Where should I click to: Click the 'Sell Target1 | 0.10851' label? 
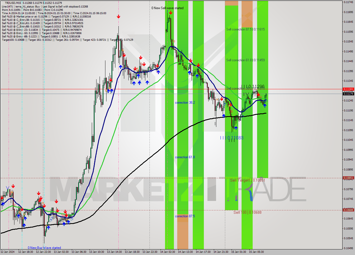[248, 180]
